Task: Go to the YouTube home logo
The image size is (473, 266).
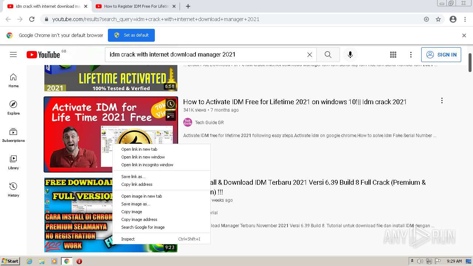Action: coord(43,55)
